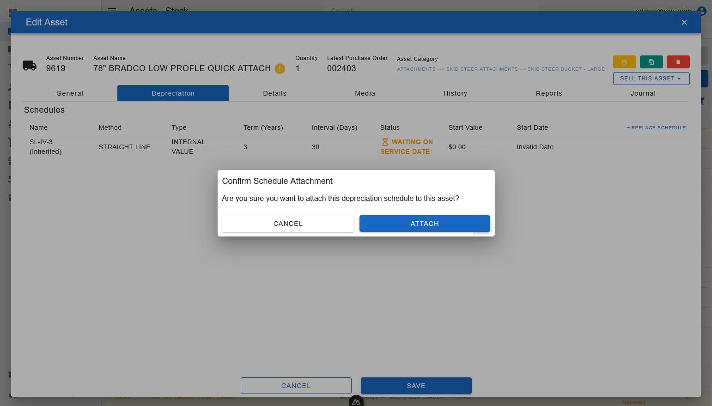Open the hamburger navigation menu
This screenshot has width=712, height=406.
112,9
